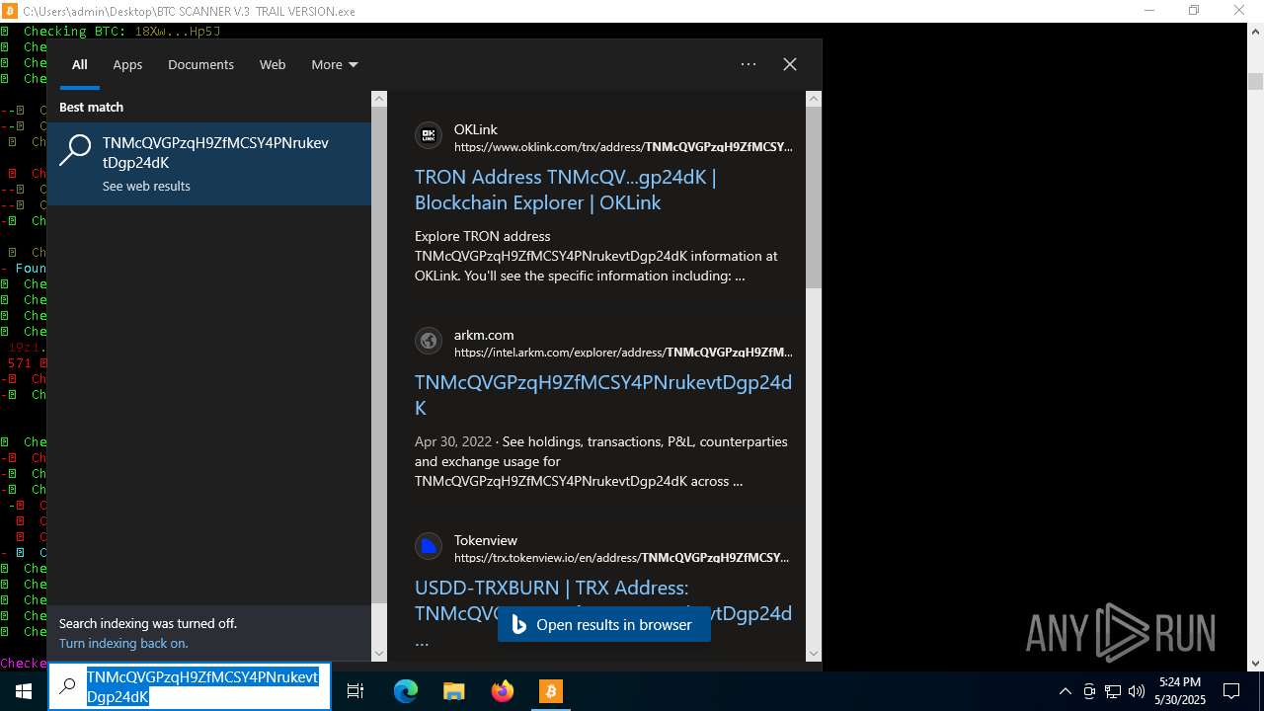Launch Microsoft Edge from the taskbar
The width and height of the screenshot is (1264, 711).
point(406,691)
